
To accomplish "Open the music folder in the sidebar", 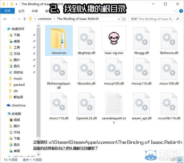I will pyautogui.click(x=16, y=78).
